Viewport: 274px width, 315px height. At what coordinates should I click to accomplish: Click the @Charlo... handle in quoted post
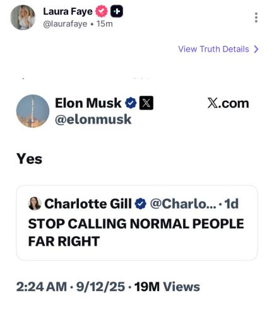tap(183, 203)
